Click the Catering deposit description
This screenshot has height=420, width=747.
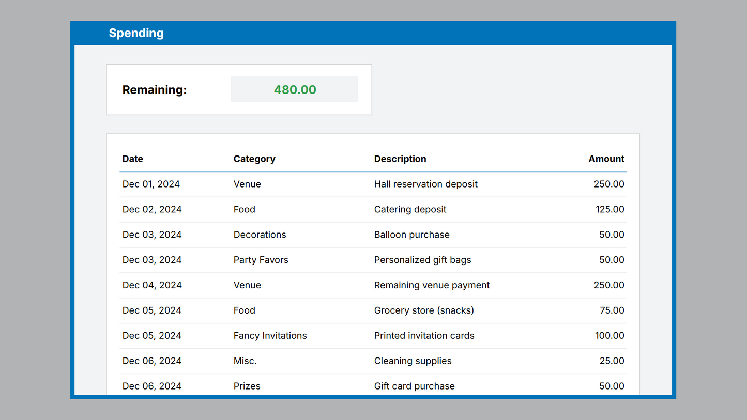[x=410, y=210]
